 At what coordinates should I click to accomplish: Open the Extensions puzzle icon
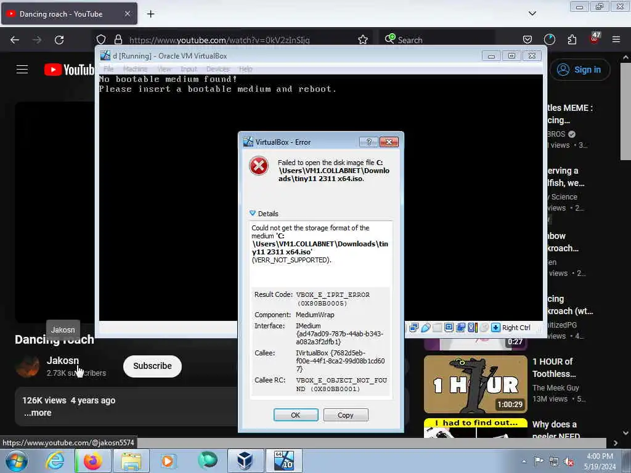click(572, 39)
